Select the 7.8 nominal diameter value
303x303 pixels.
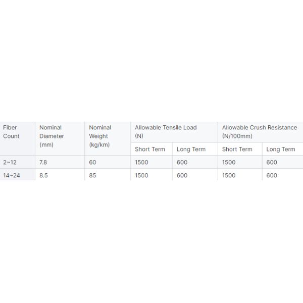tap(44, 163)
